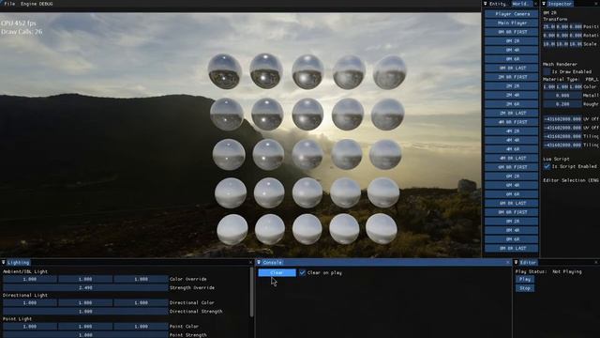600x338 pixels.
Task: Open the File menu
Action: point(9,4)
